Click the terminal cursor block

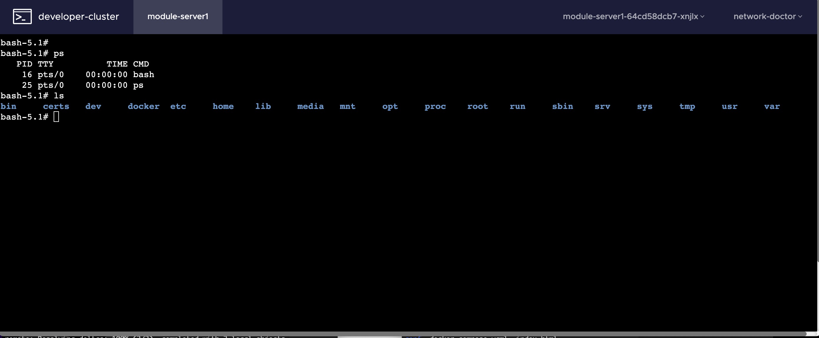pyautogui.click(x=56, y=117)
